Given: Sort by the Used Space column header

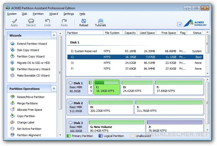Looking at the screenshot, I should [147, 33].
